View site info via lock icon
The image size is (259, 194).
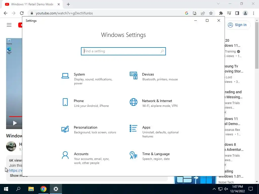(32, 13)
